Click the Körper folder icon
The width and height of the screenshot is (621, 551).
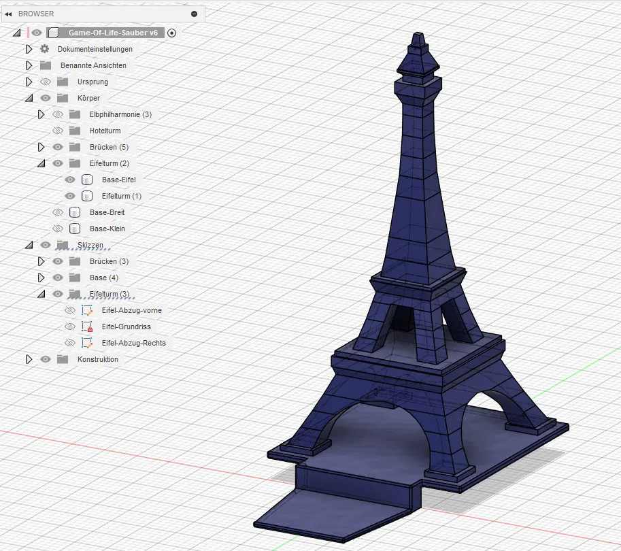pos(63,98)
